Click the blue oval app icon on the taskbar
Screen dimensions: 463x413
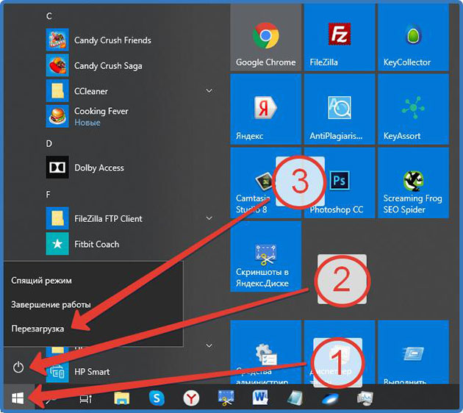(331, 399)
